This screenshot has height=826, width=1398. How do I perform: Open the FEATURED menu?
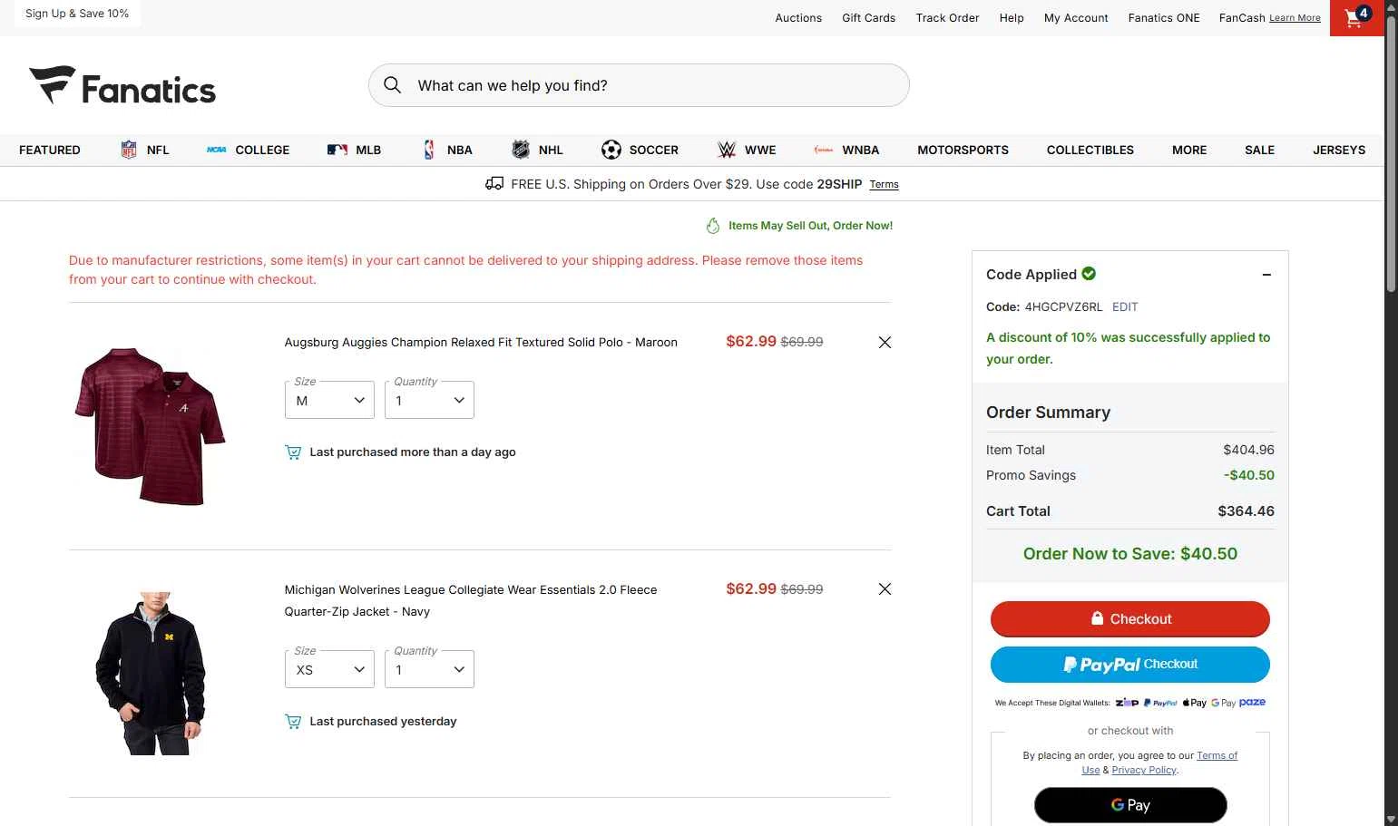[50, 150]
